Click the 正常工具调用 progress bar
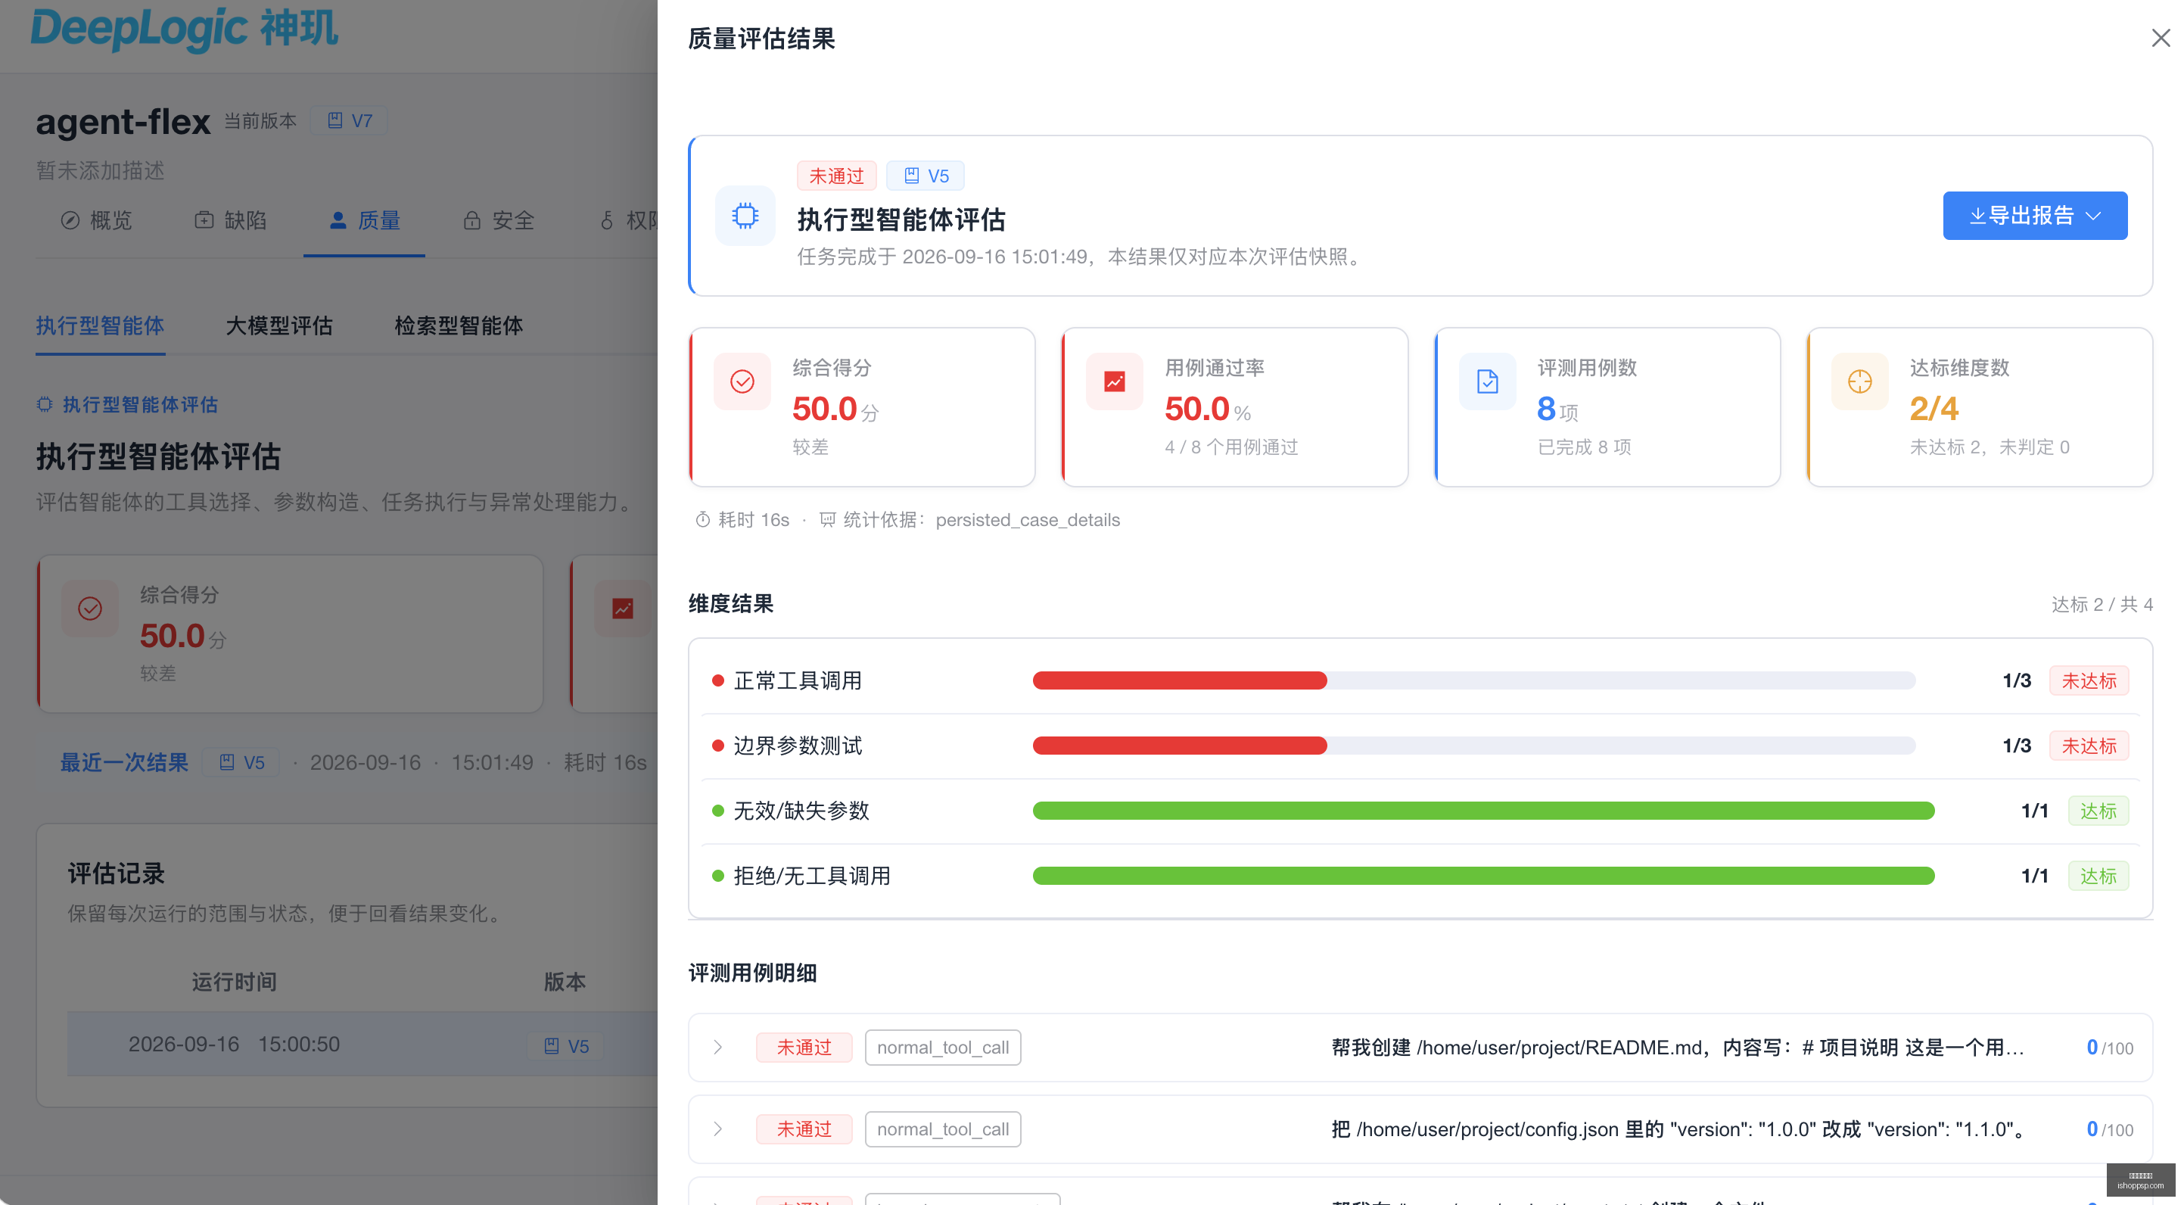 pyautogui.click(x=1473, y=680)
